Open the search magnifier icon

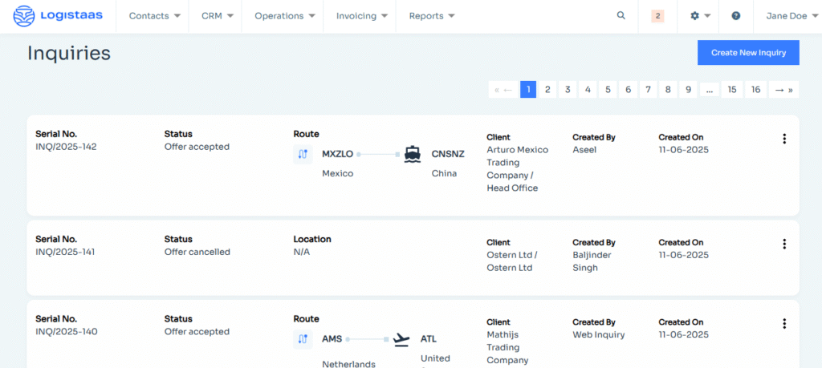click(x=621, y=16)
